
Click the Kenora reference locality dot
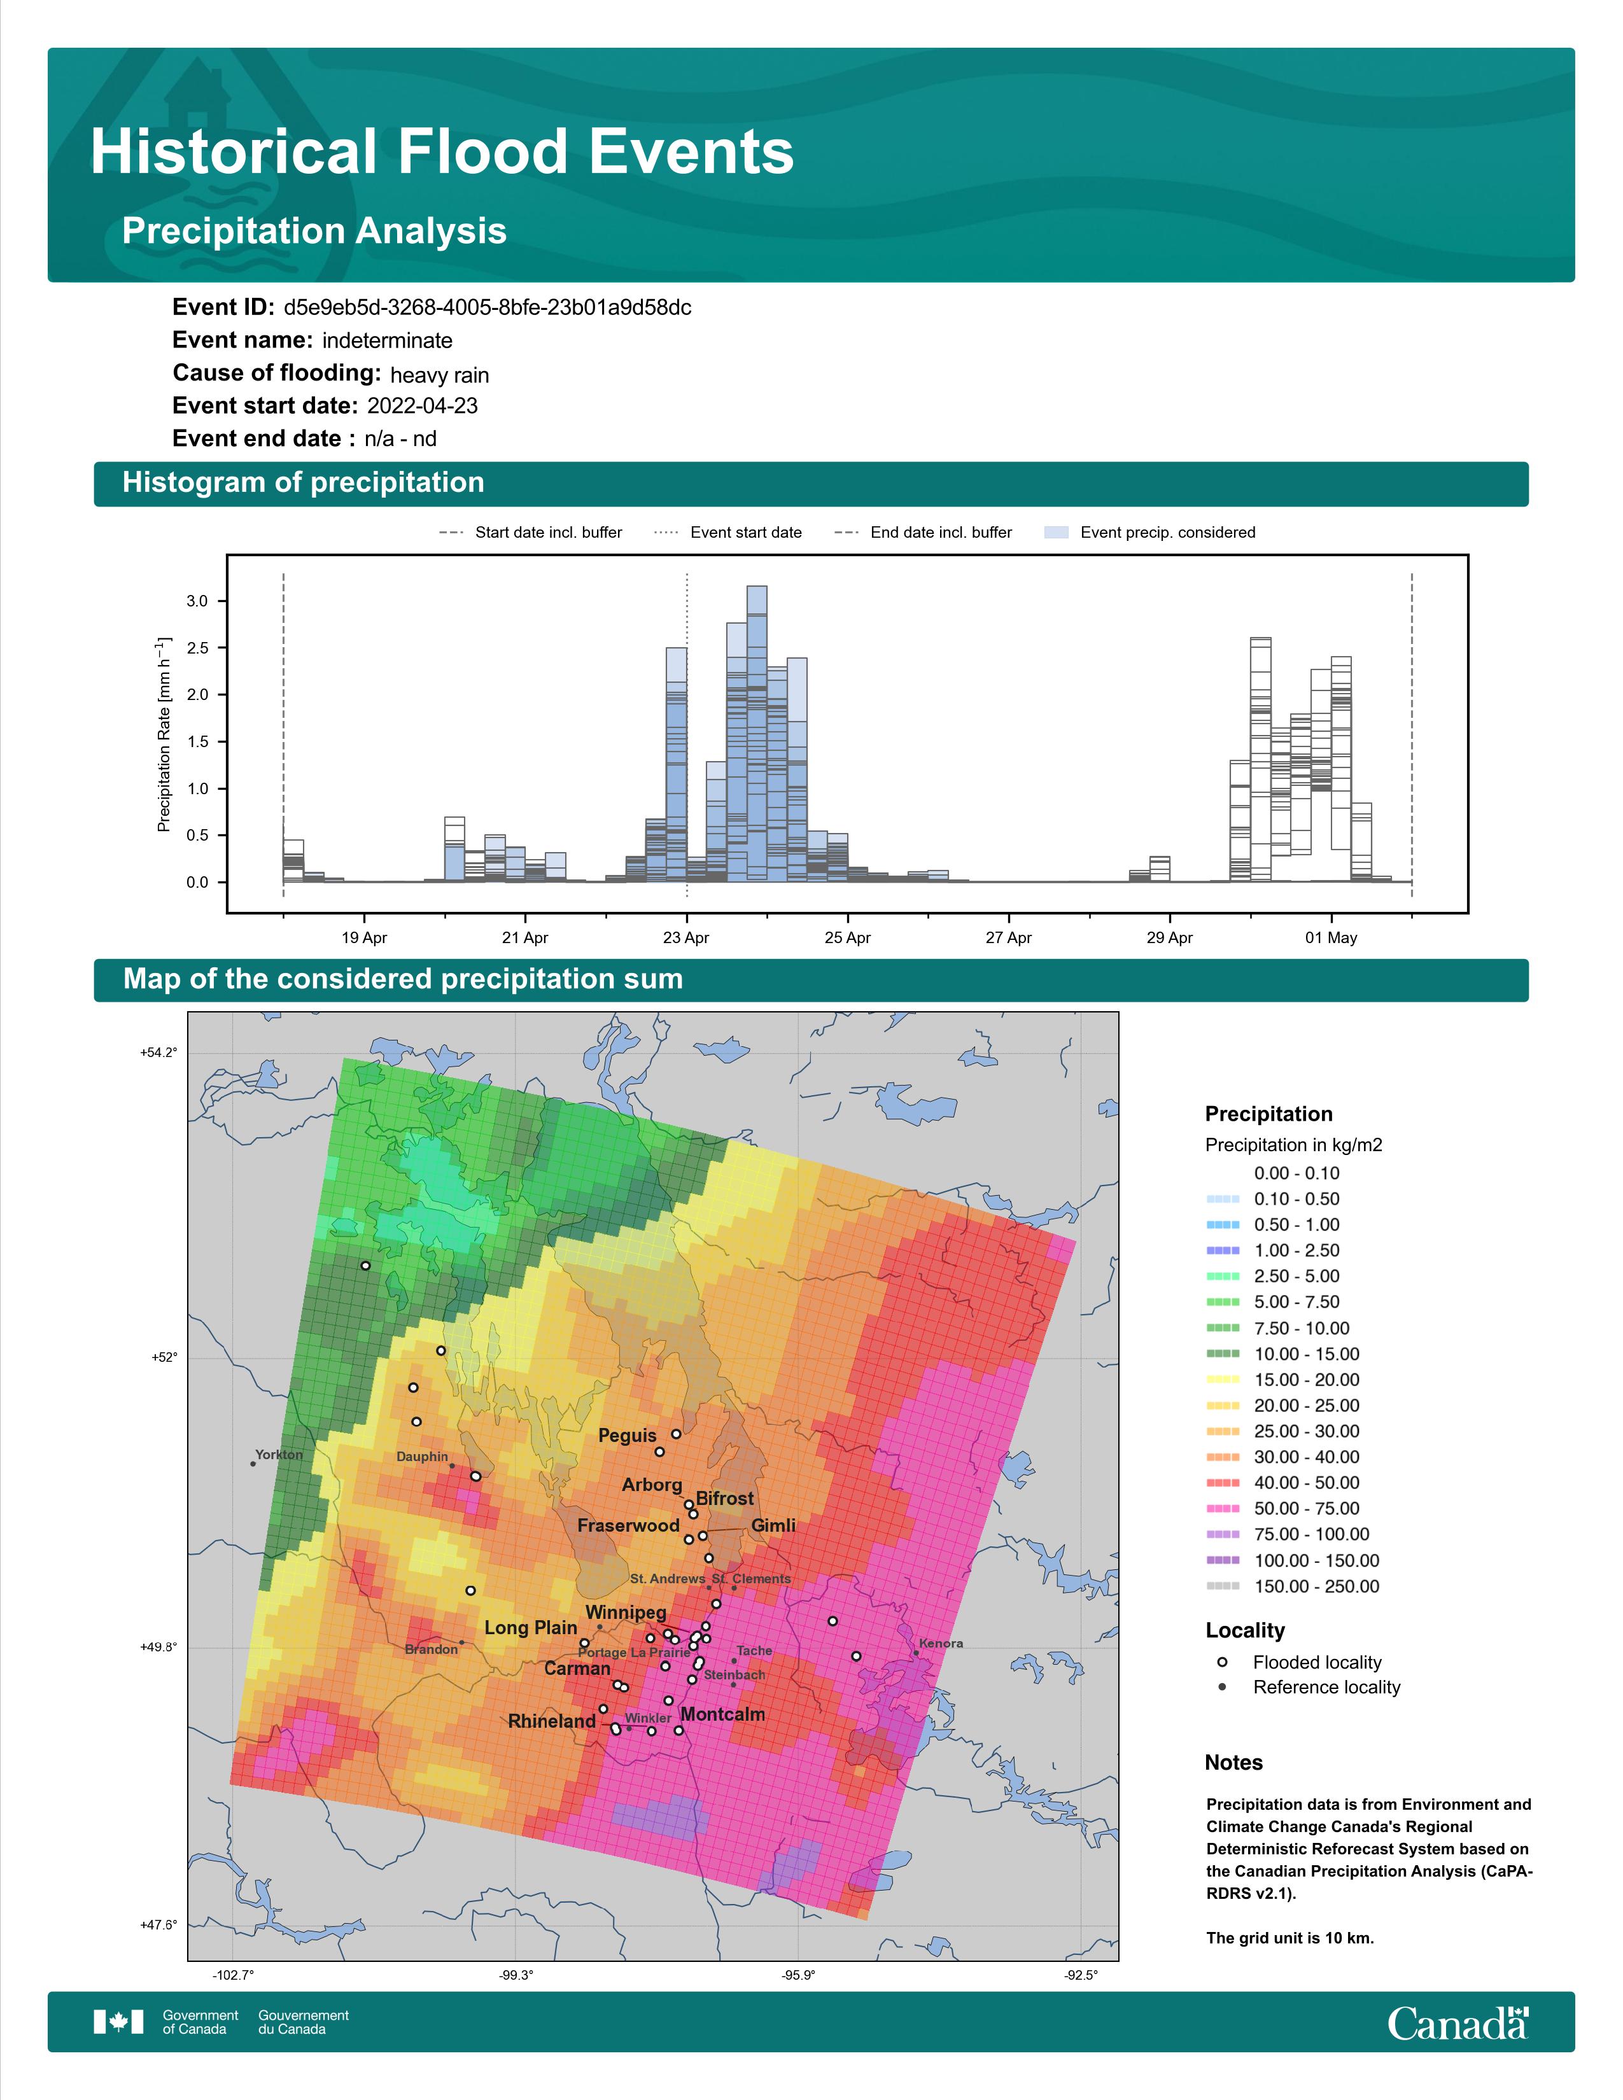915,1654
